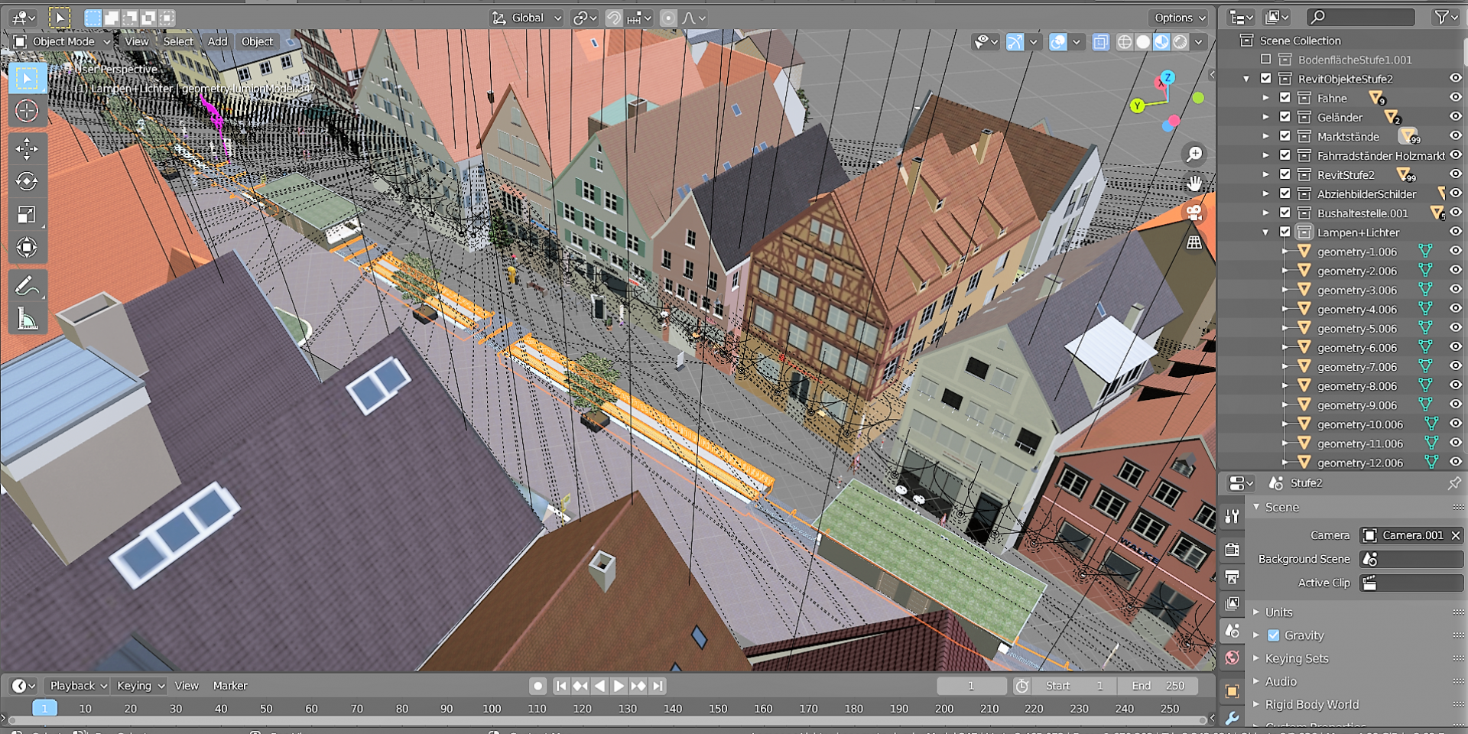1468x734 pixels.
Task: Expand the Units panel
Action: coord(1256,612)
